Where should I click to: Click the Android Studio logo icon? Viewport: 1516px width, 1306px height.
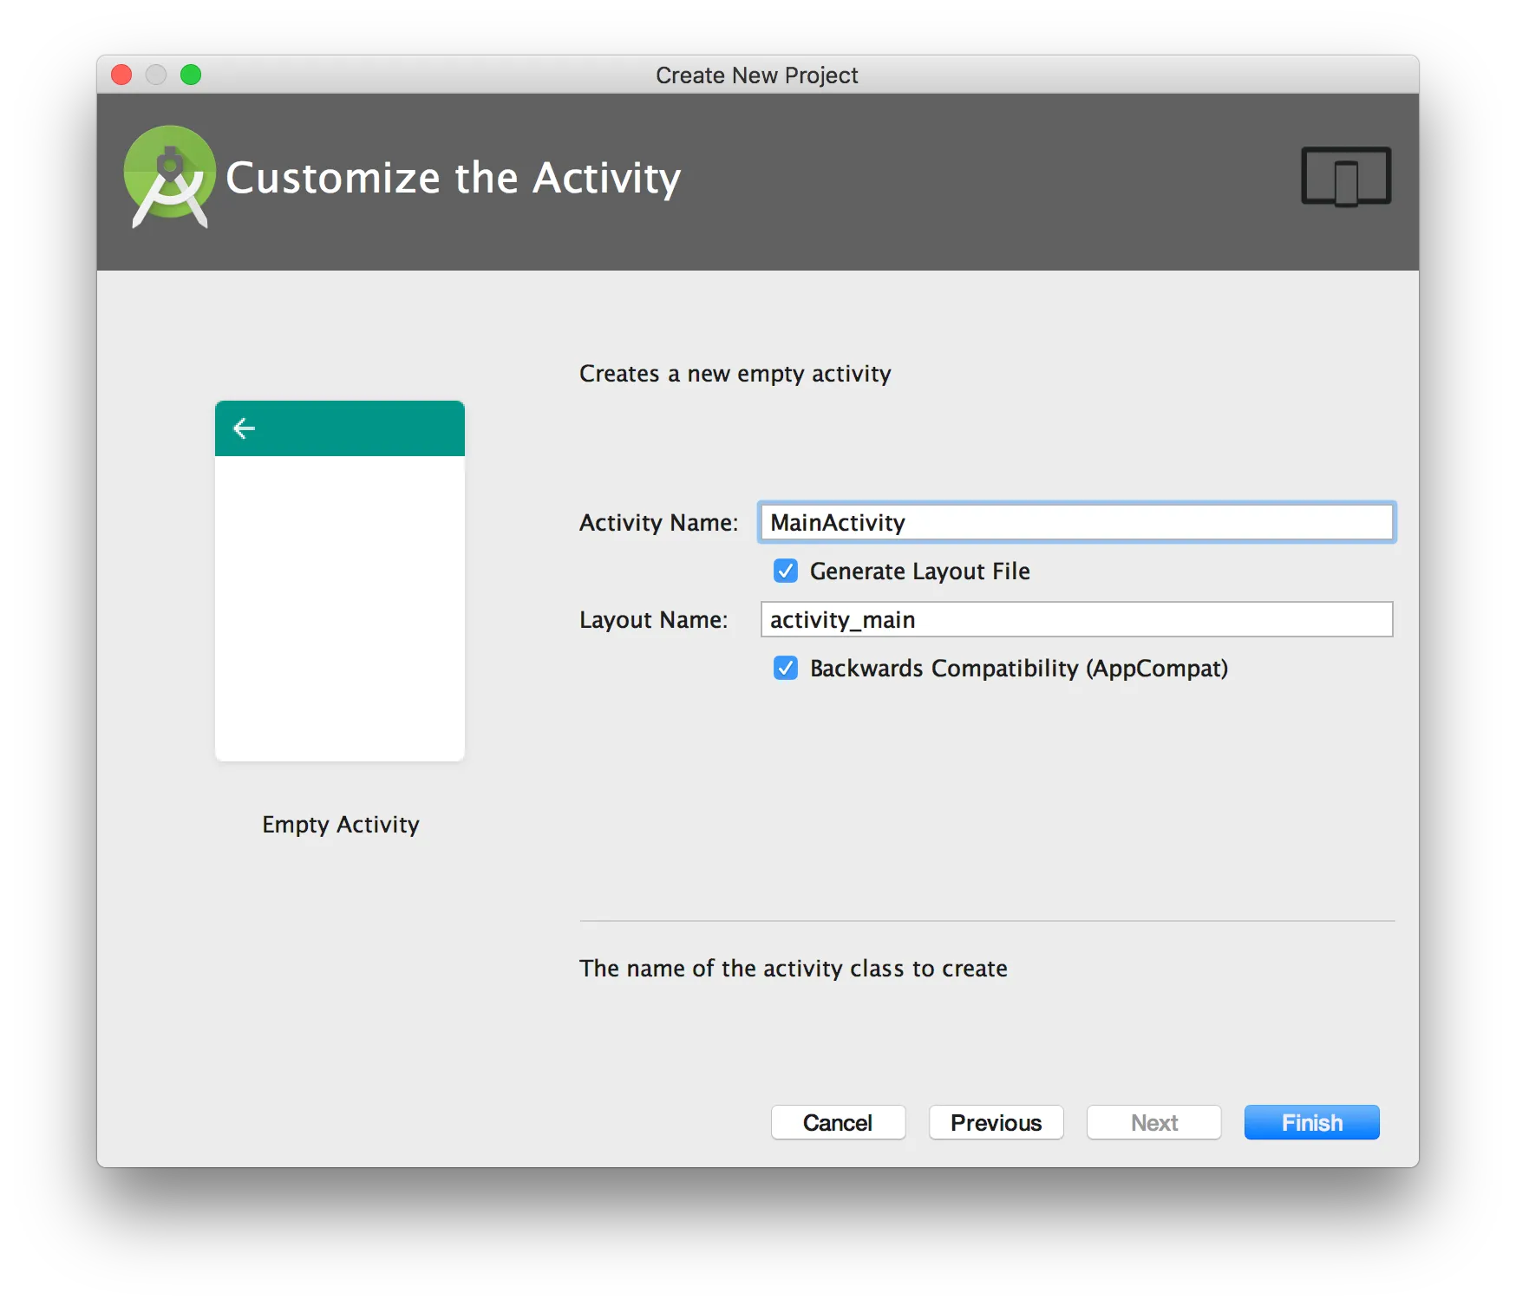pos(169,177)
